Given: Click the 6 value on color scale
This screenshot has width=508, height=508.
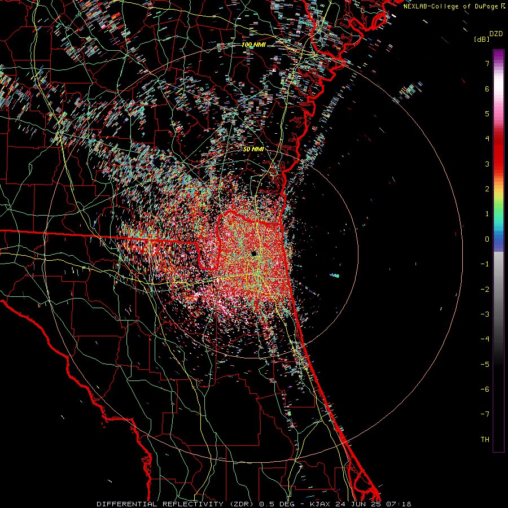Looking at the screenshot, I should (x=487, y=89).
